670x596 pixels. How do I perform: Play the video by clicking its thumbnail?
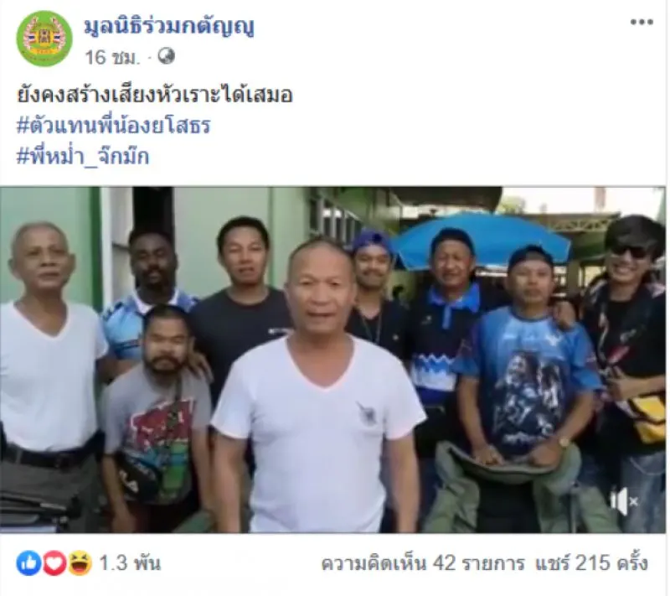pyautogui.click(x=332, y=360)
